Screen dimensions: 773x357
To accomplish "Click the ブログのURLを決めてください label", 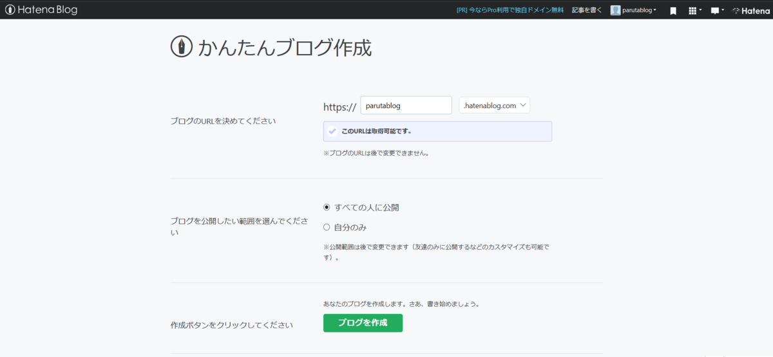I will point(224,121).
